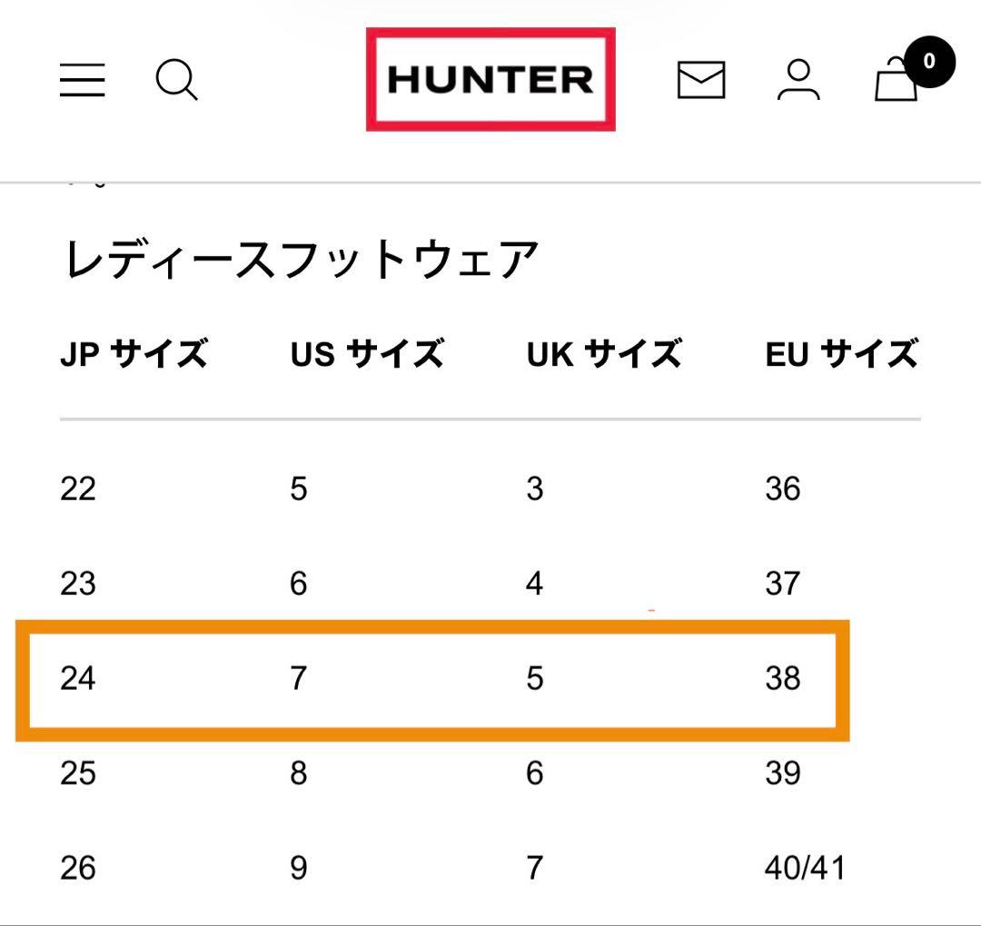Image resolution: width=981 pixels, height=926 pixels.
Task: Click the red-boxed HUNTER logo link
Action: [x=490, y=80]
